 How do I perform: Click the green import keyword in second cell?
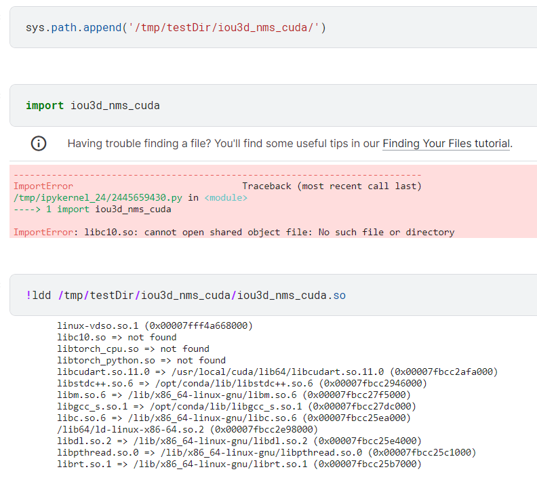[x=45, y=106]
